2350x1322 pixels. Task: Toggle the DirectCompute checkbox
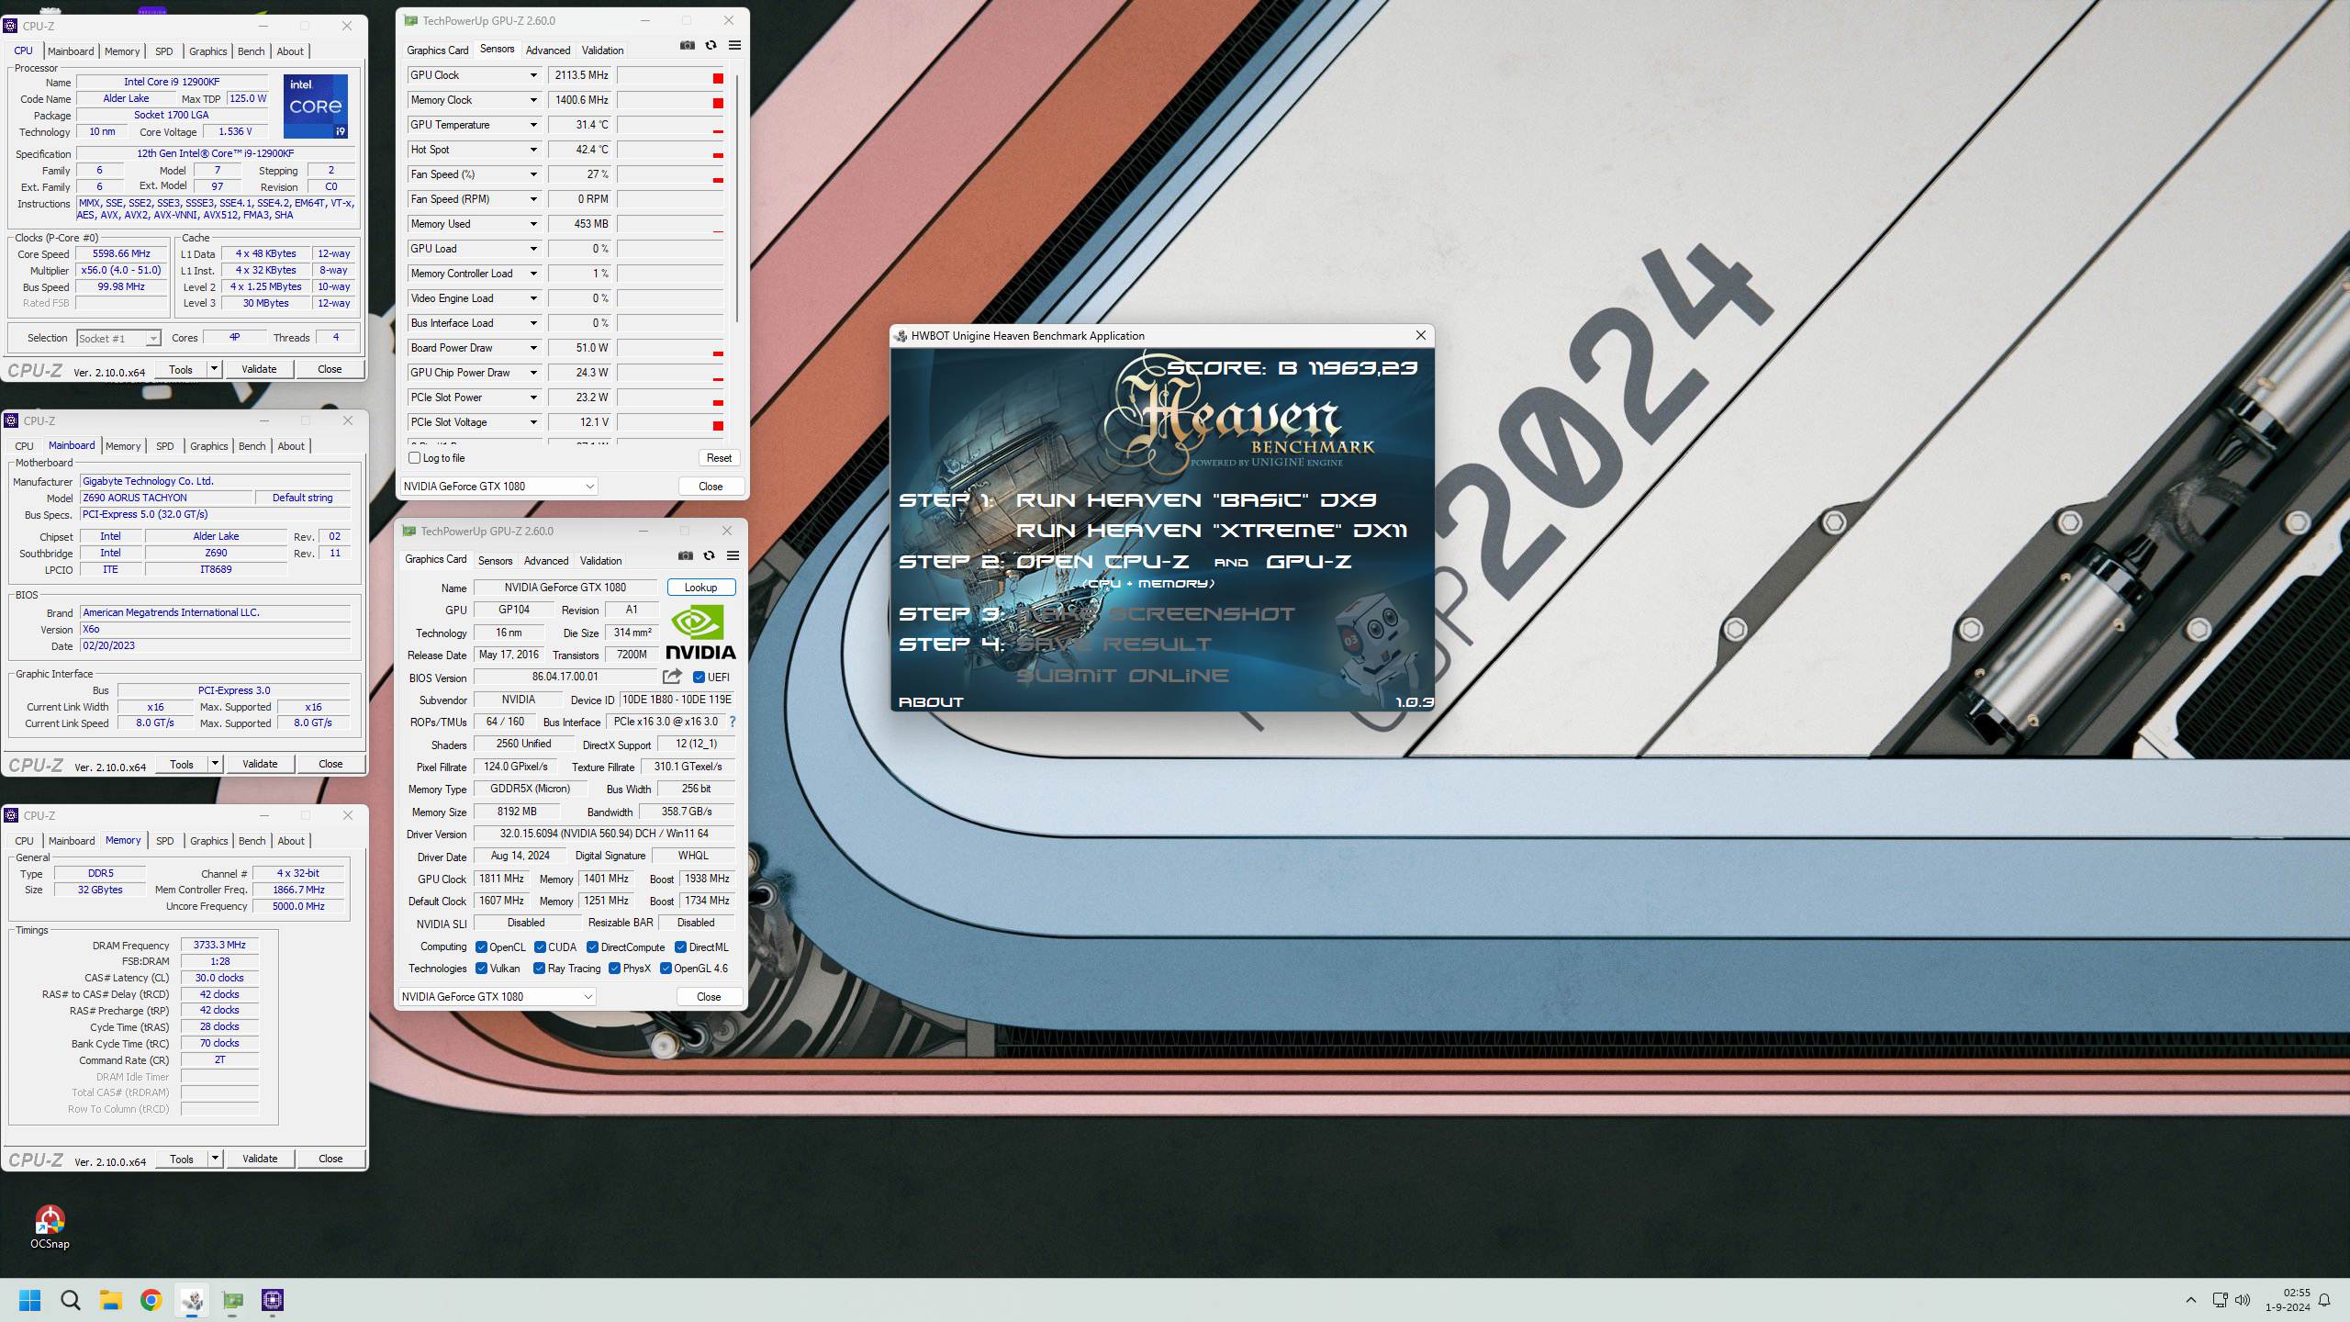click(593, 947)
